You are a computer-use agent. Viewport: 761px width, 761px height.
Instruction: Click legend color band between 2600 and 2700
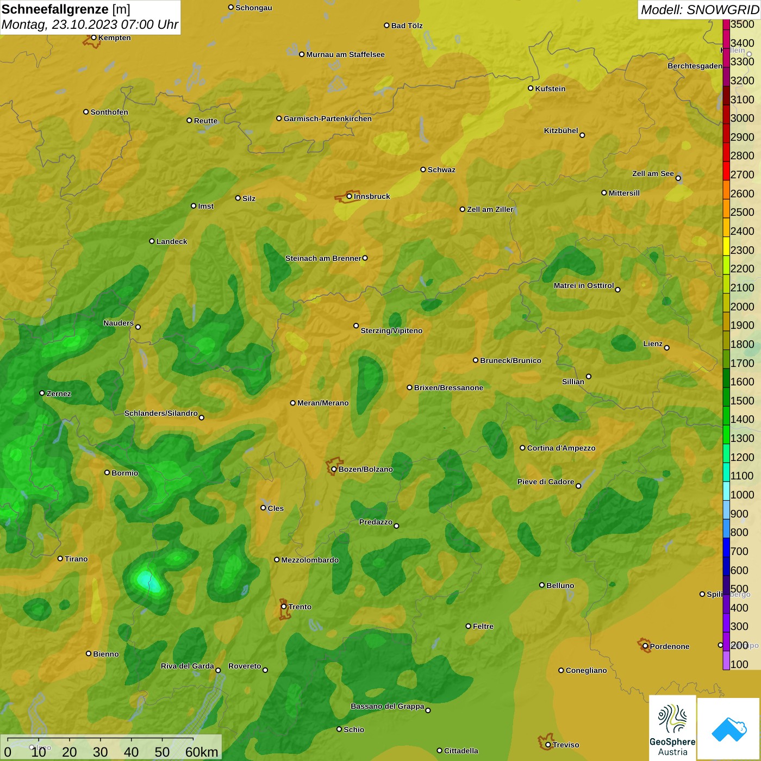pyautogui.click(x=726, y=189)
